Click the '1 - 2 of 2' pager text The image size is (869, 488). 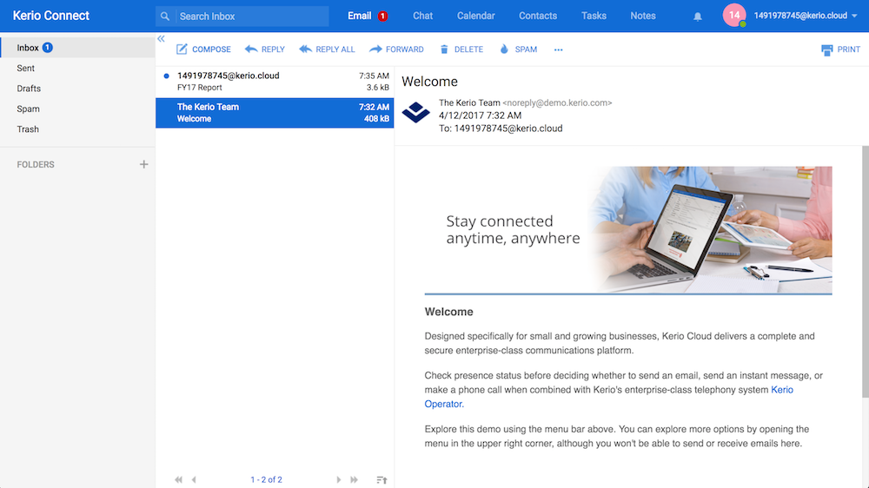(266, 479)
